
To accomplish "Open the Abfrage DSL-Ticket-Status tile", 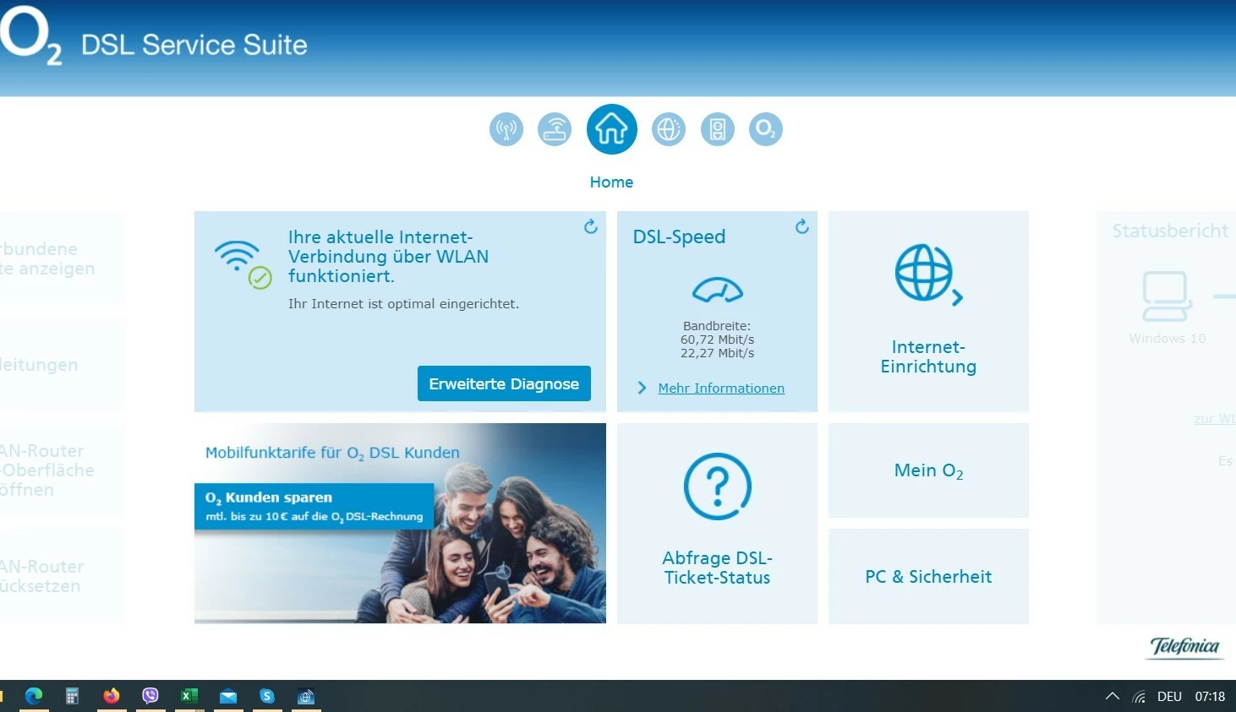I will tap(717, 524).
